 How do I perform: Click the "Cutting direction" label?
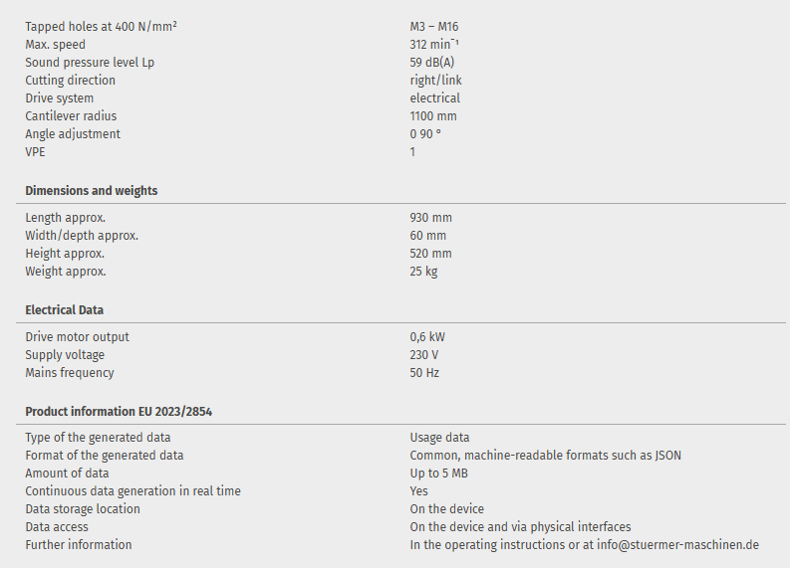click(70, 81)
